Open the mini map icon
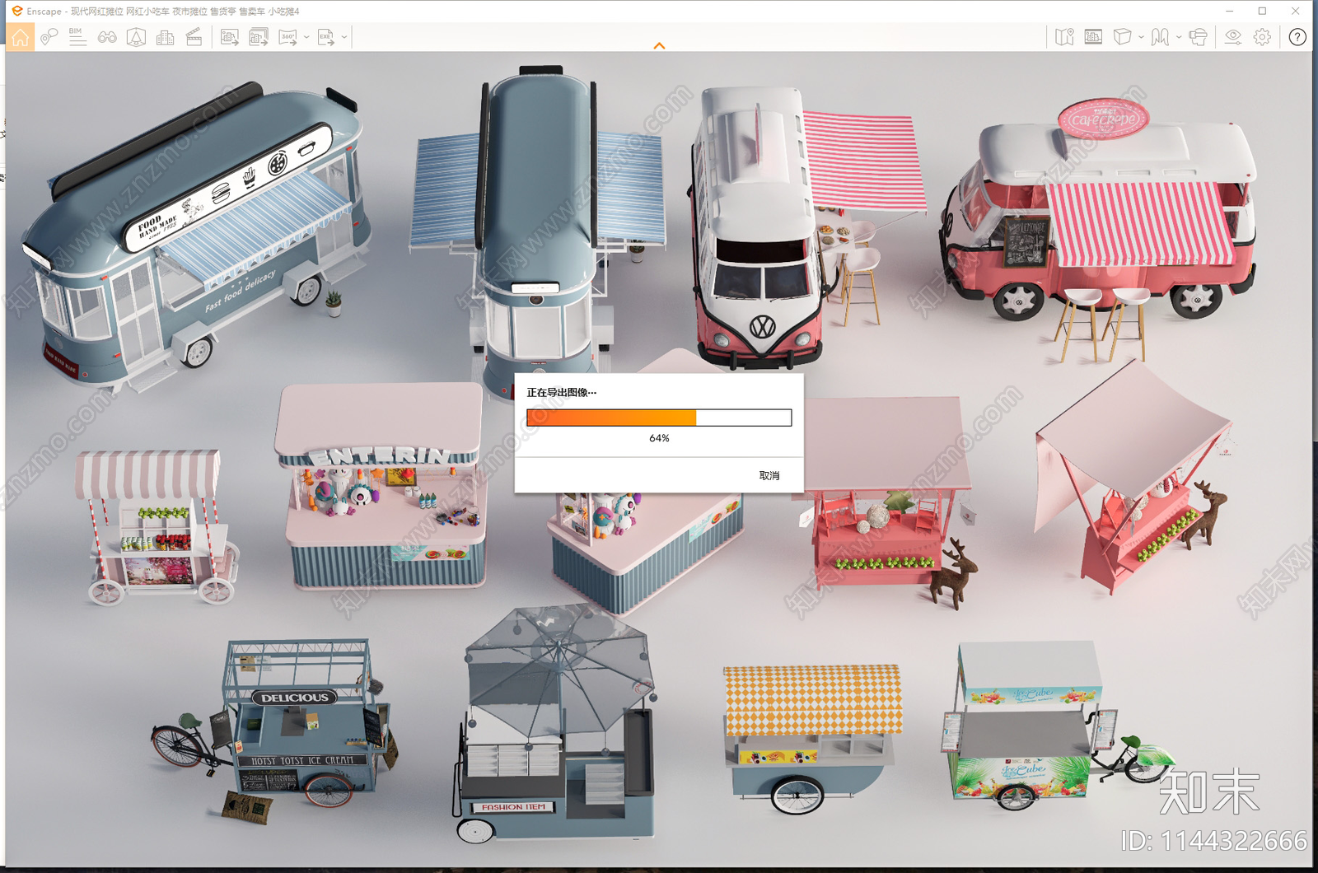Viewport: 1318px width, 873px height. click(1064, 37)
